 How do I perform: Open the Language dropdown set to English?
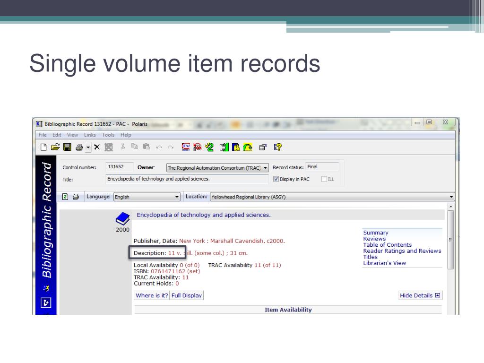(x=147, y=197)
